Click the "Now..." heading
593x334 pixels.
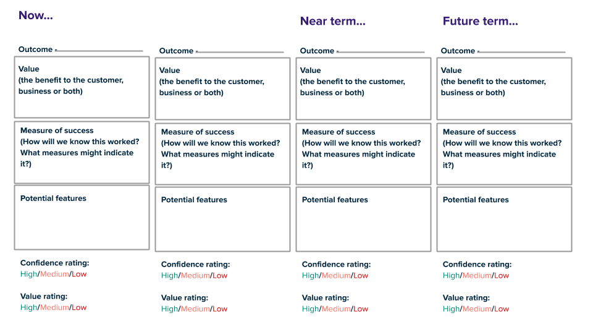point(36,15)
